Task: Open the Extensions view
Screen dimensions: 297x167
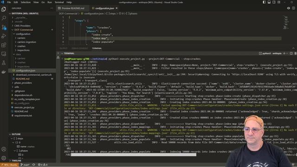Action: tap(4, 45)
